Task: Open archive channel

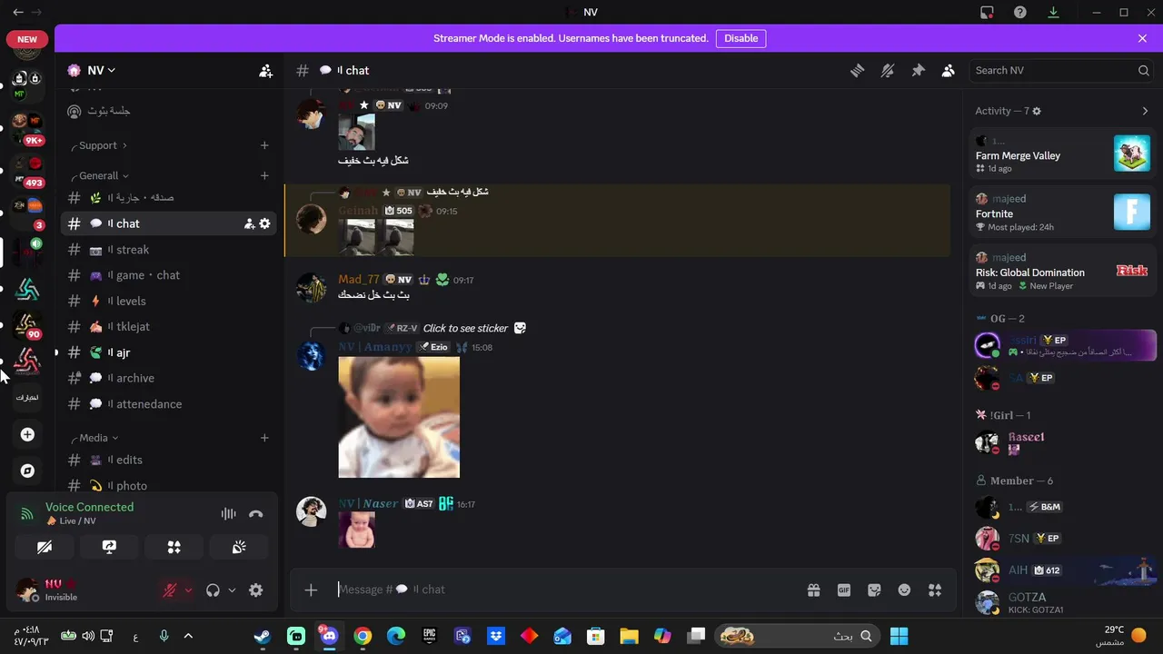Action: click(168, 378)
